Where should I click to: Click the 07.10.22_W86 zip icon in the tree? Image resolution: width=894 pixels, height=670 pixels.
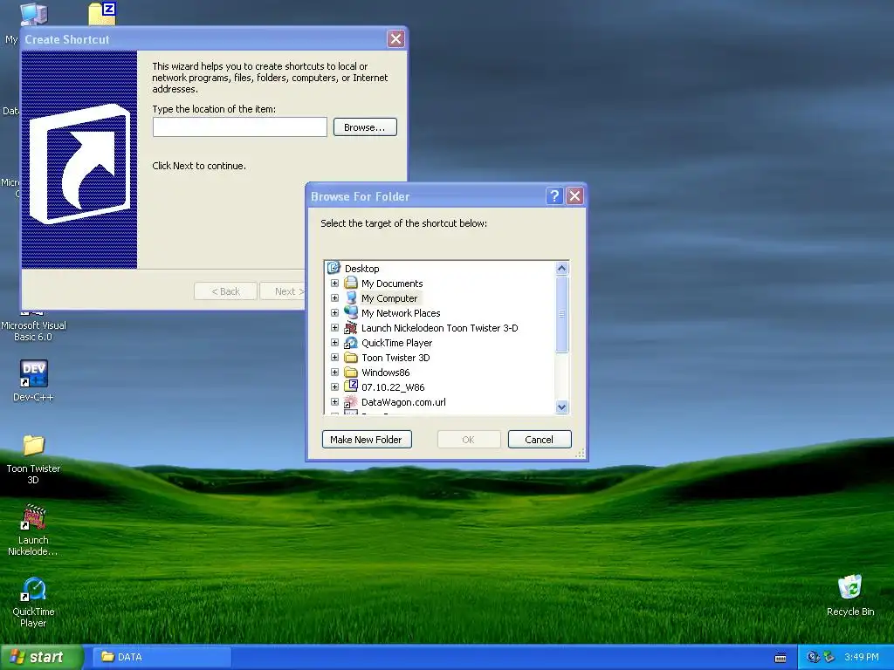point(351,386)
